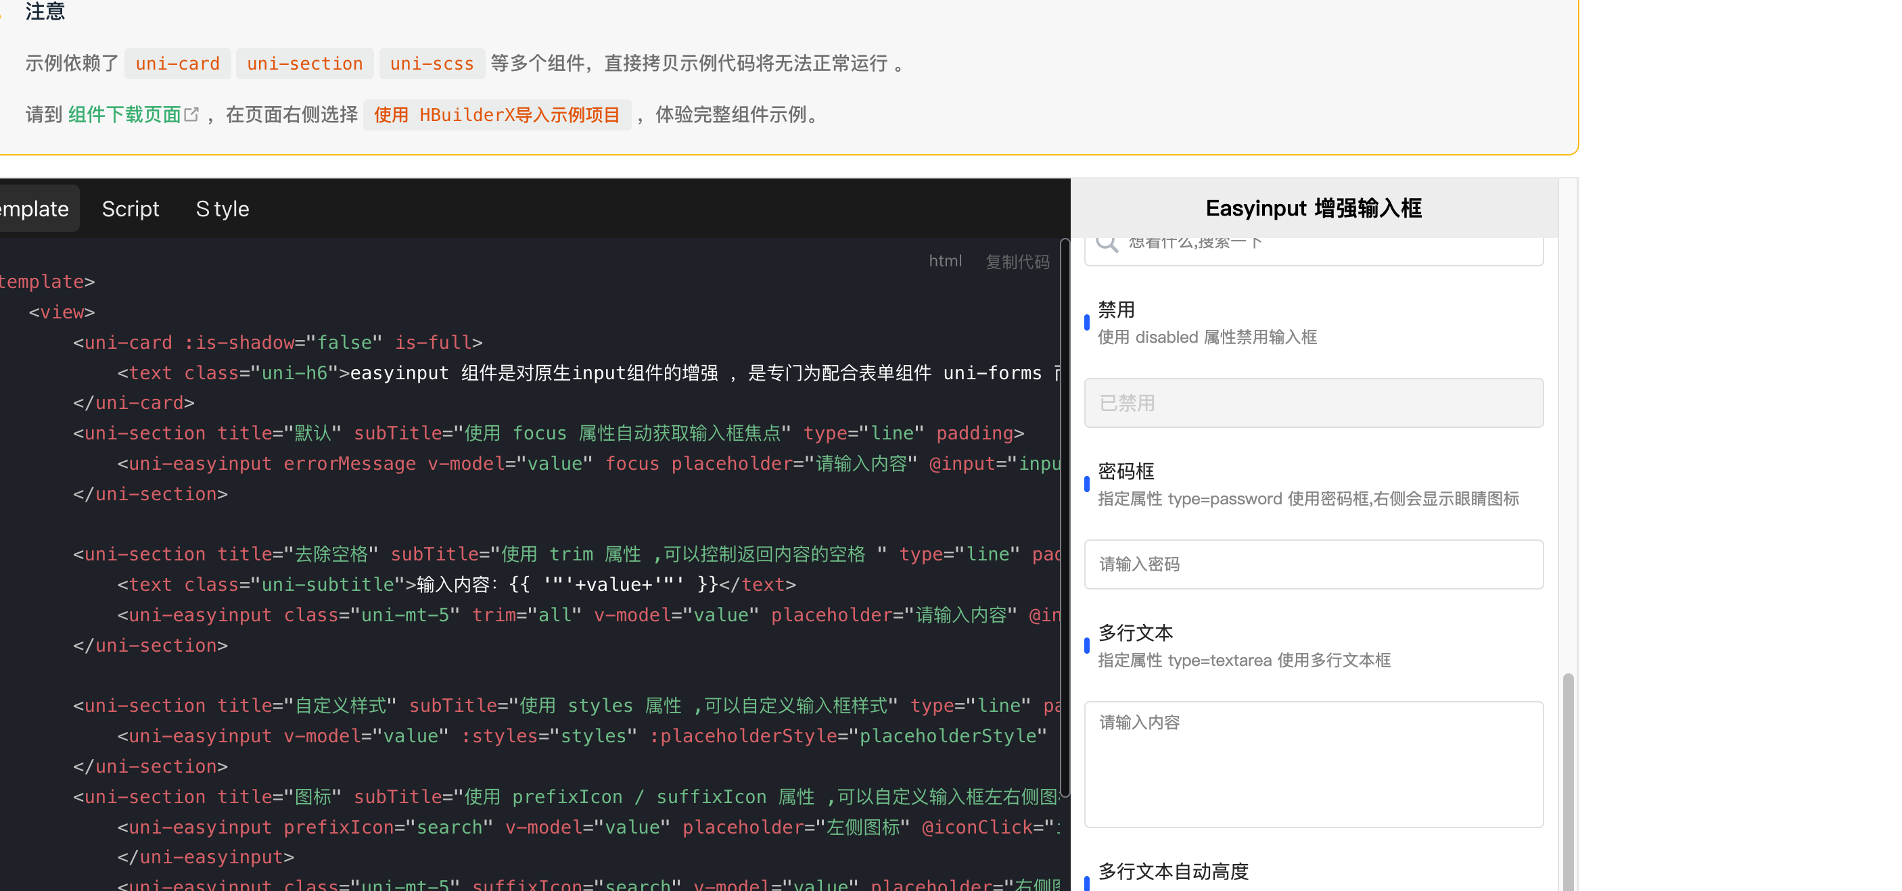Click the code line with prefixIcon="search"
1902x891 pixels.
click(x=589, y=827)
